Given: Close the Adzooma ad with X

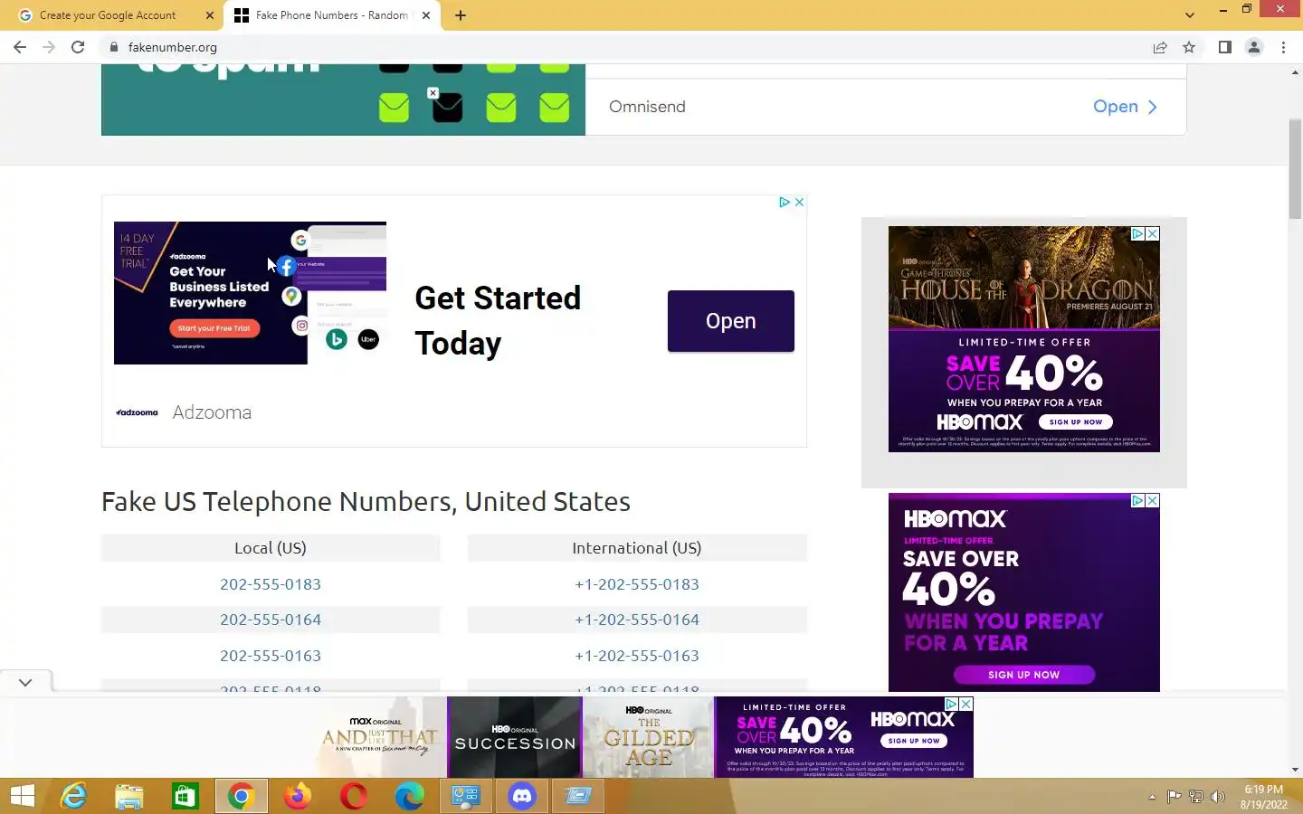Looking at the screenshot, I should (799, 202).
